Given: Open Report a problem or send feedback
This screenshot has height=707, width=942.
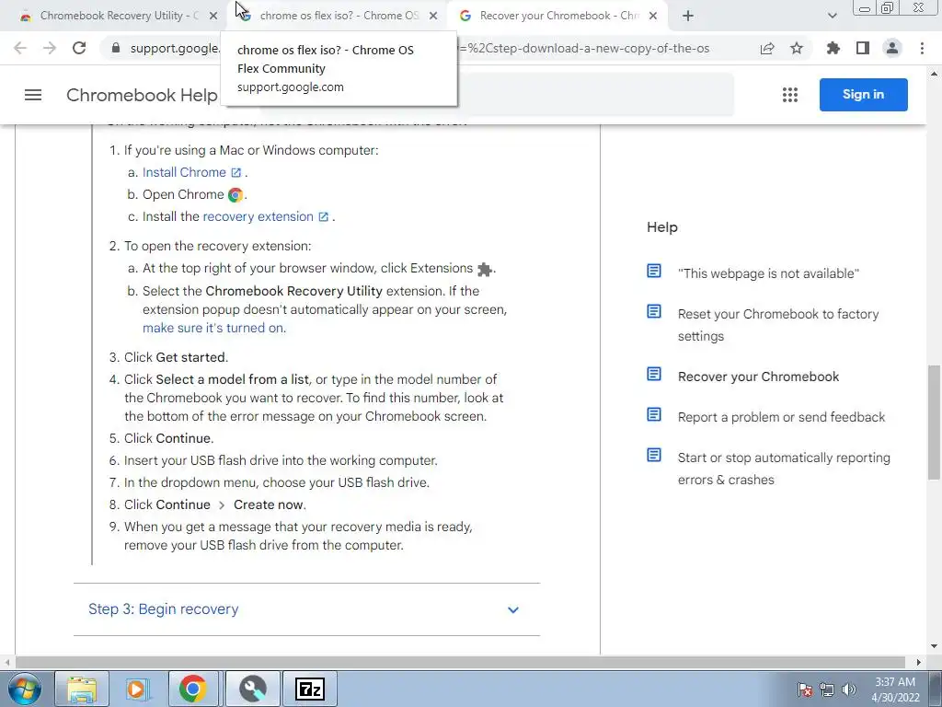Looking at the screenshot, I should click(x=781, y=417).
